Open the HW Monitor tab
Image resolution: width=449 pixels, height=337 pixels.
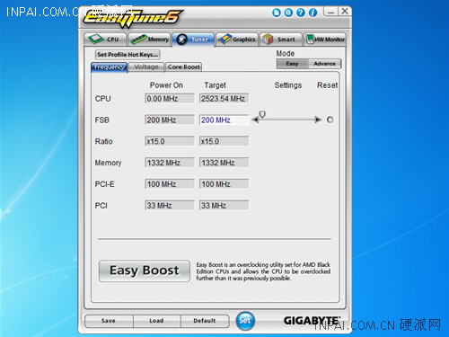(x=325, y=40)
